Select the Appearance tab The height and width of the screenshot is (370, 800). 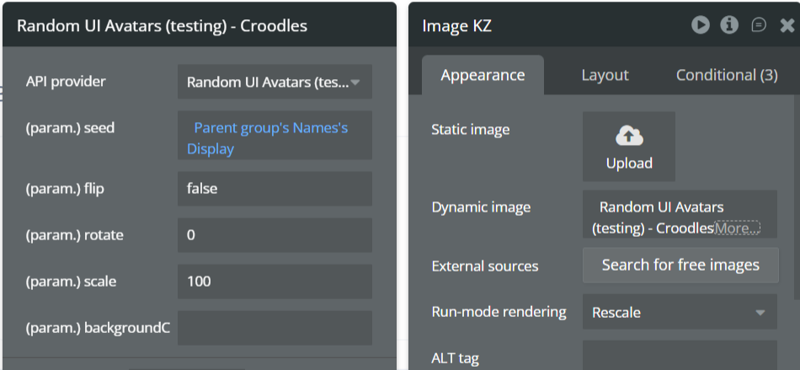pyautogui.click(x=483, y=75)
